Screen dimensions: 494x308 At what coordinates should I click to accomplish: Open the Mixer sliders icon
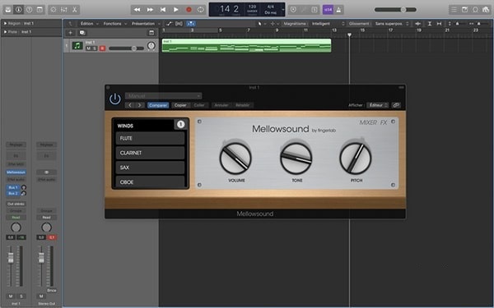pos(64,10)
